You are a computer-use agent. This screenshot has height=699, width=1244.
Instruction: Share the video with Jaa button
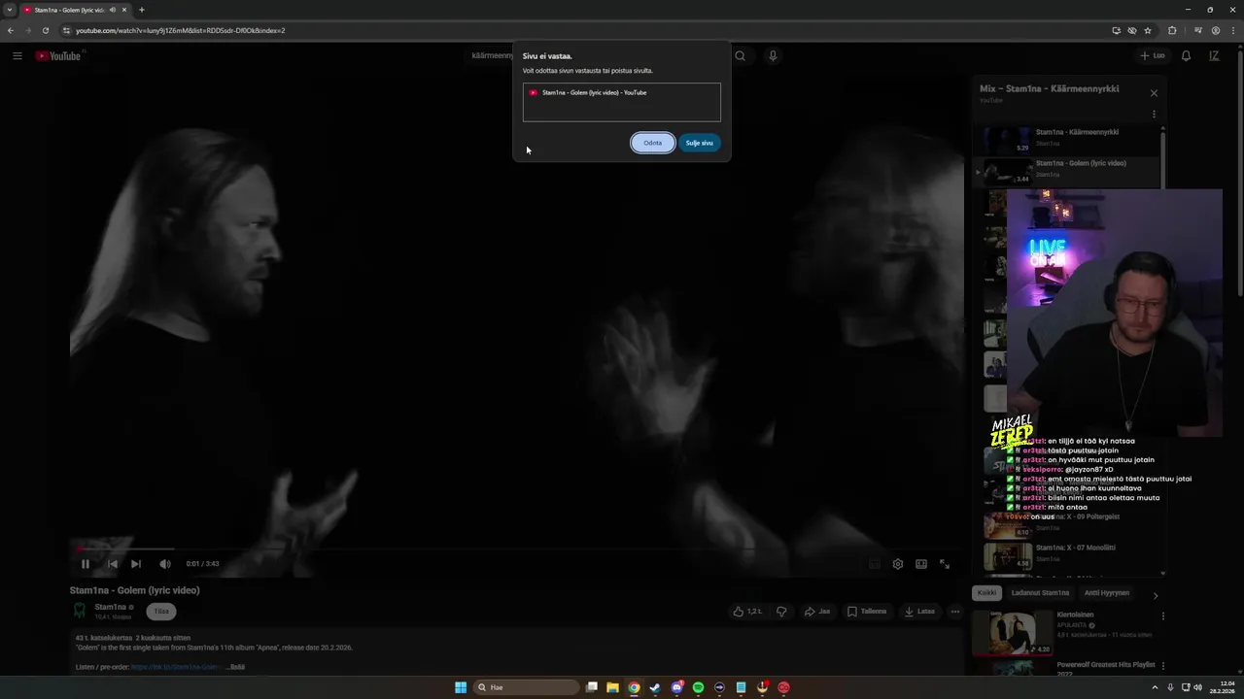click(817, 612)
